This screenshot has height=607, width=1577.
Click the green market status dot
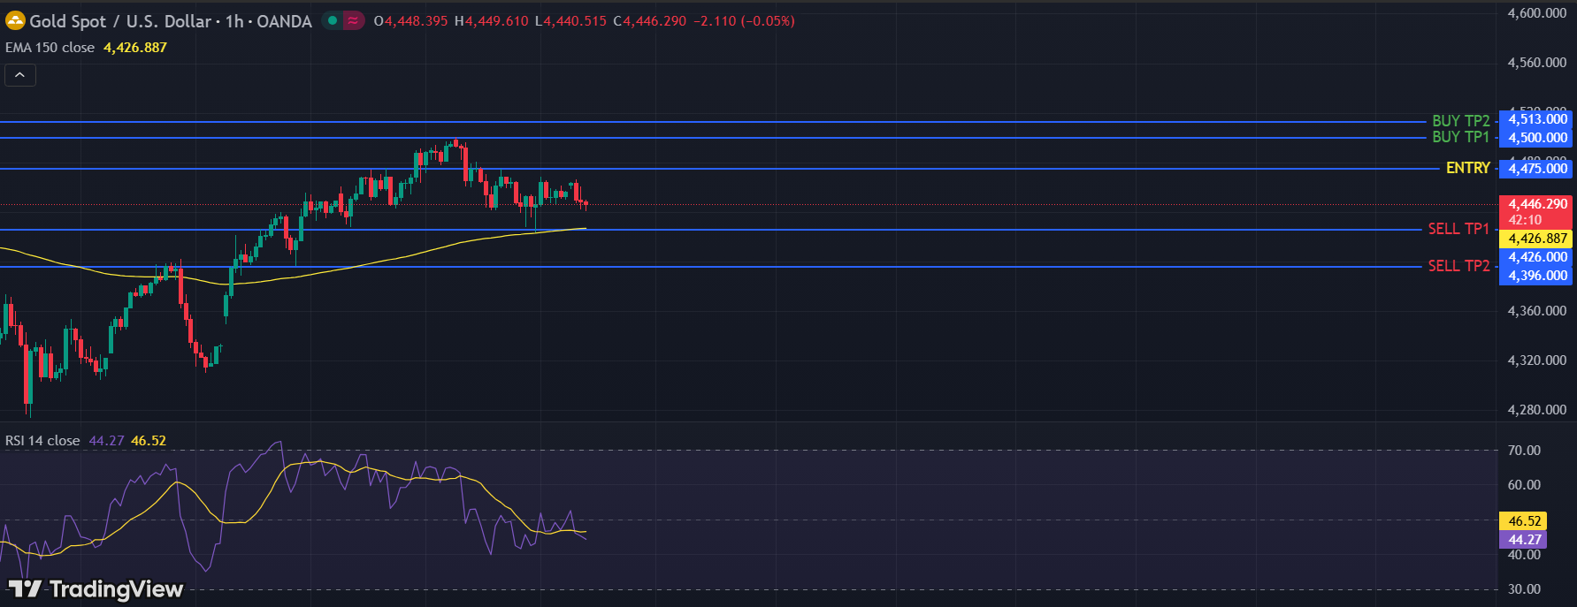pos(333,20)
